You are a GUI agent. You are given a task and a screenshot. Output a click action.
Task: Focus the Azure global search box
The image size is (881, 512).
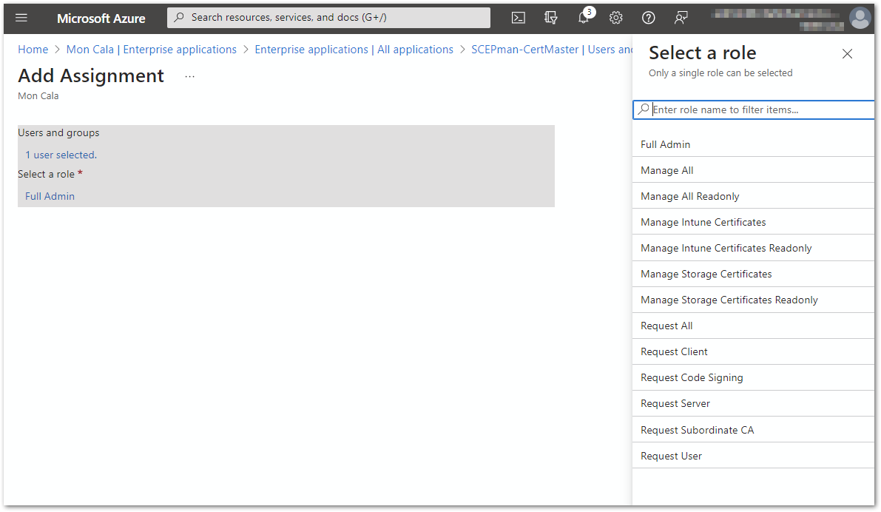[x=329, y=18]
